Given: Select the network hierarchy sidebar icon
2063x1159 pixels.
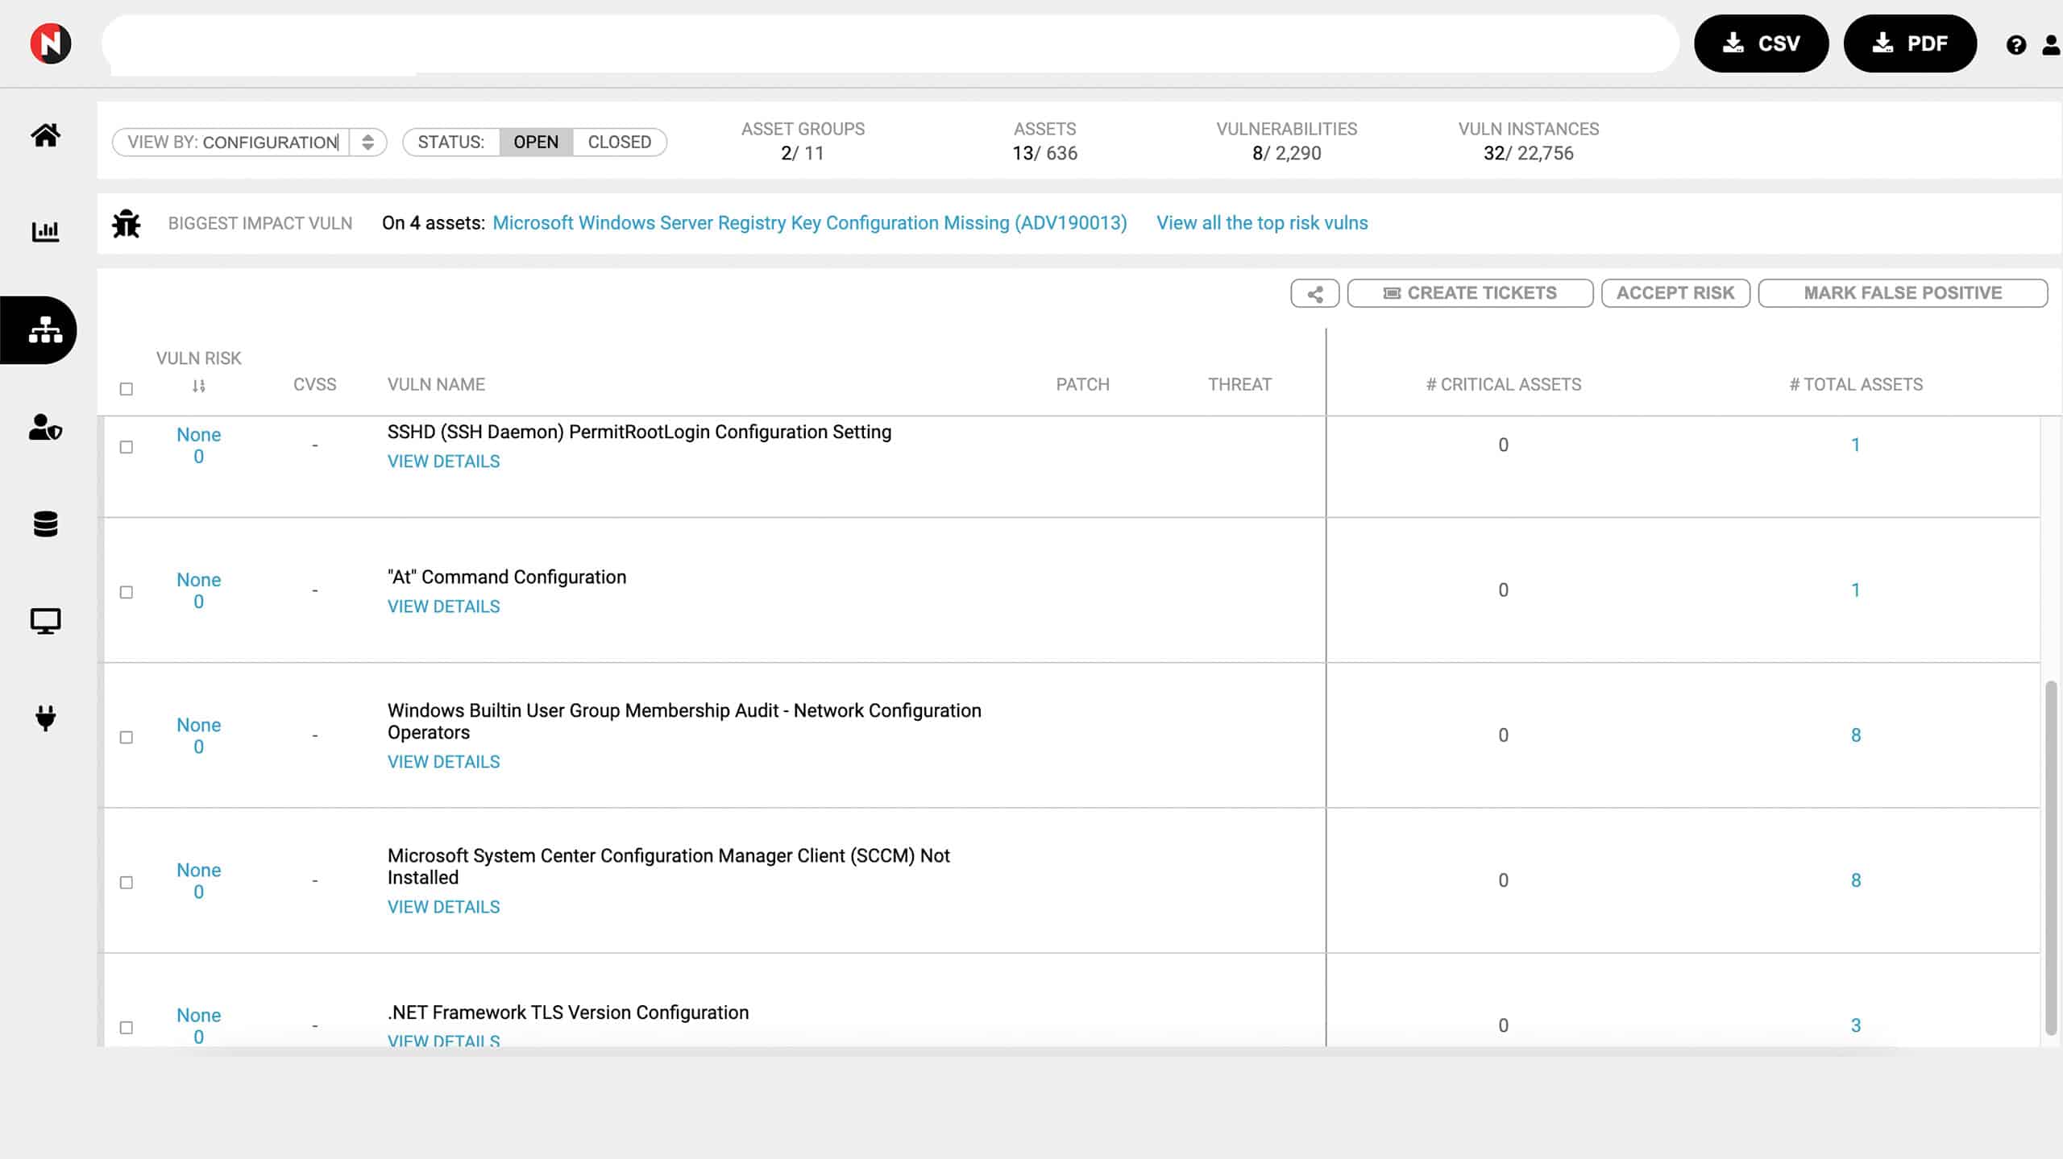Looking at the screenshot, I should pos(46,329).
